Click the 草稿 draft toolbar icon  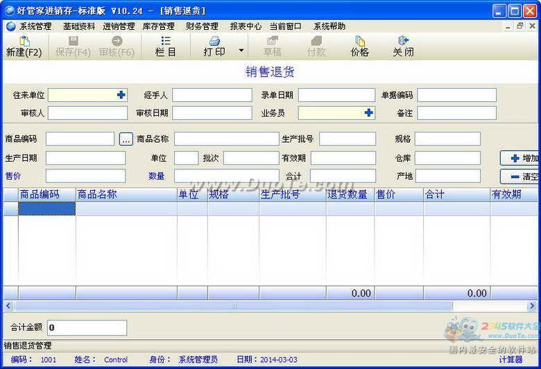[272, 41]
